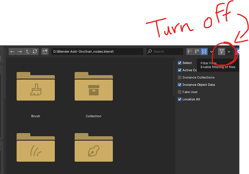Go up to the parent directory
The image size is (249, 174).
point(27,52)
